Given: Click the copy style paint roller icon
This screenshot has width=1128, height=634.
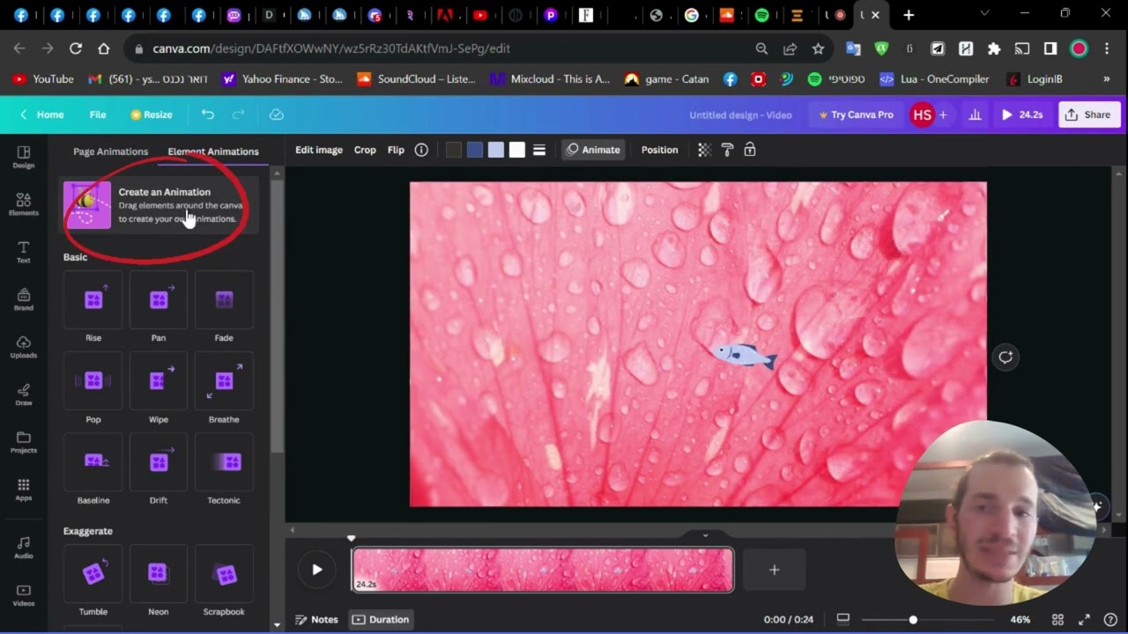Looking at the screenshot, I should point(727,150).
